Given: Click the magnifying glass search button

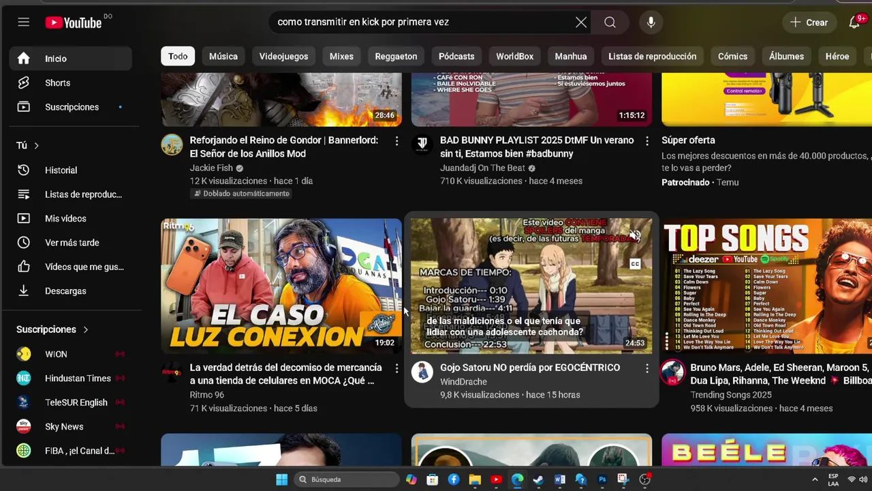Looking at the screenshot, I should [x=610, y=23].
